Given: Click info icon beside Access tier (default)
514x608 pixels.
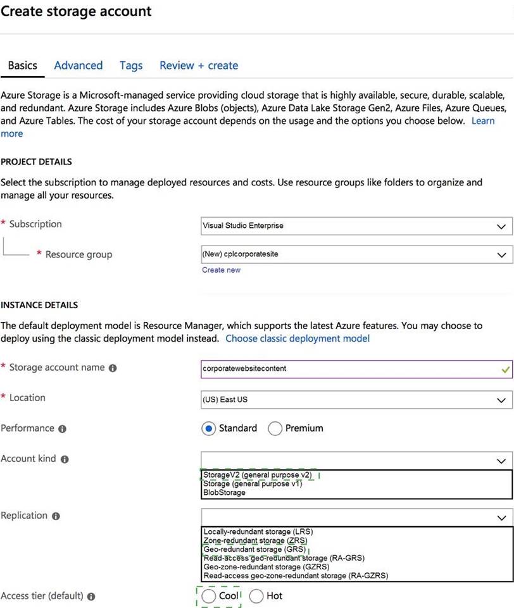Looking at the screenshot, I should 91,597.
